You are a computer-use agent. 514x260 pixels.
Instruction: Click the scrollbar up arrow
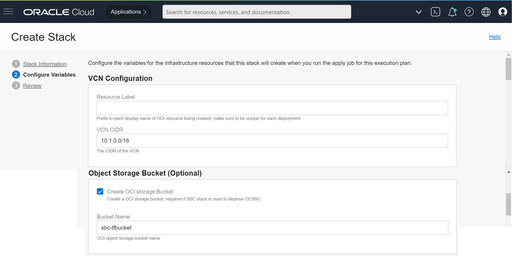509,55
